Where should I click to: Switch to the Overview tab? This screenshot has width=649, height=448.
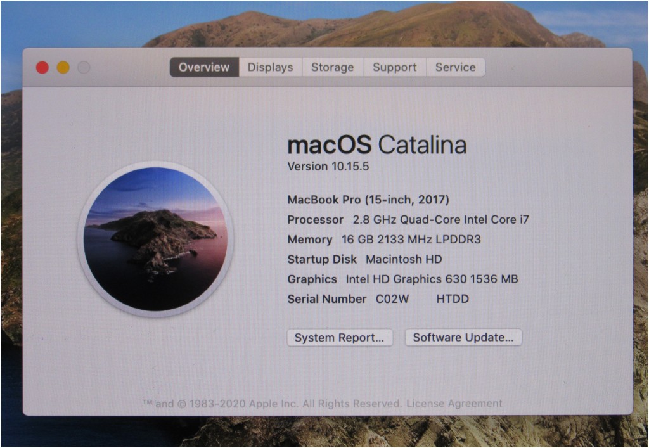pyautogui.click(x=204, y=67)
